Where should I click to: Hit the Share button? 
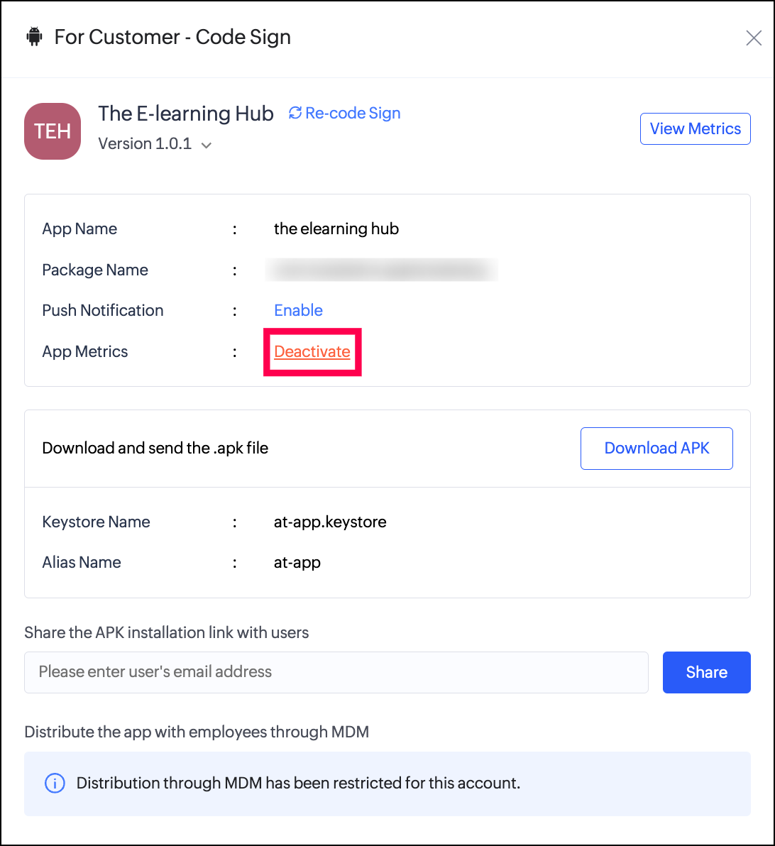[x=706, y=672]
